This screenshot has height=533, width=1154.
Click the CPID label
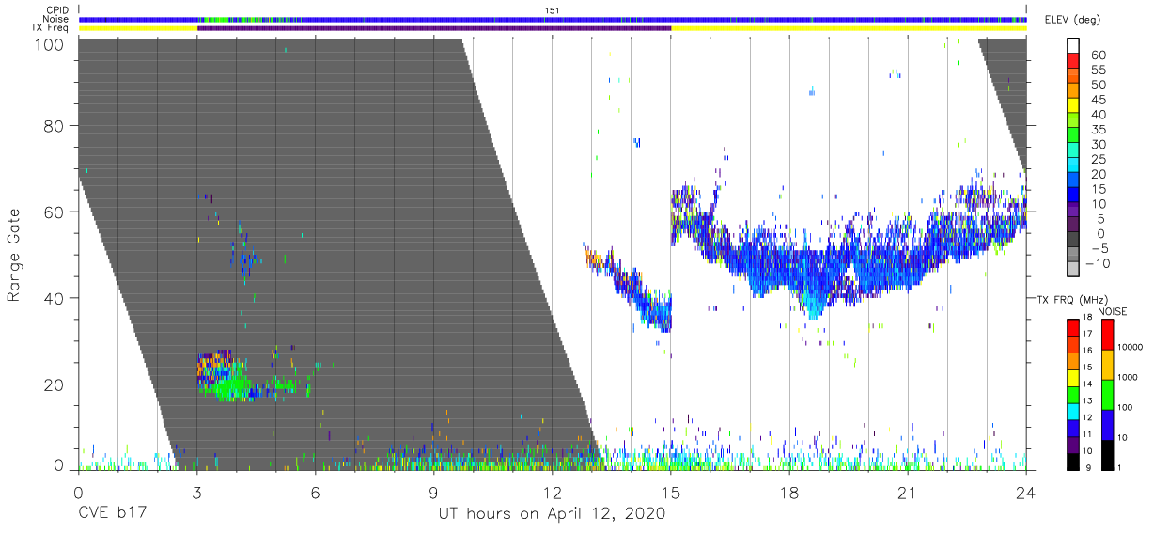[57, 10]
